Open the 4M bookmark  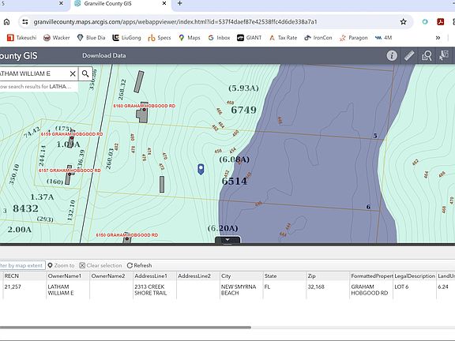point(383,38)
